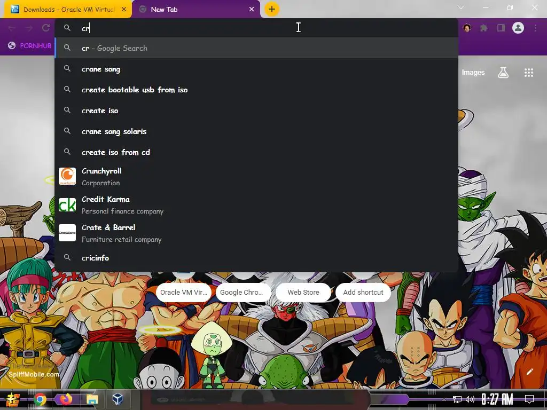
Task: Choose 'create bootable usb from iso' suggestion
Action: (x=256, y=90)
